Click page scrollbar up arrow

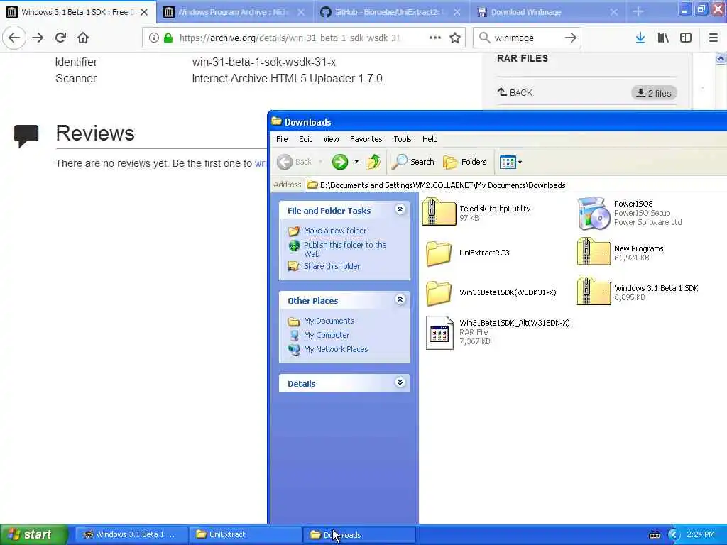[721, 58]
